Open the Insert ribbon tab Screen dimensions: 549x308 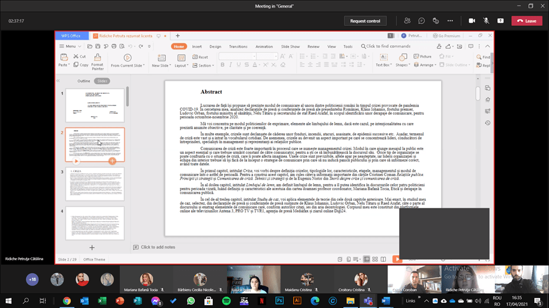click(196, 47)
